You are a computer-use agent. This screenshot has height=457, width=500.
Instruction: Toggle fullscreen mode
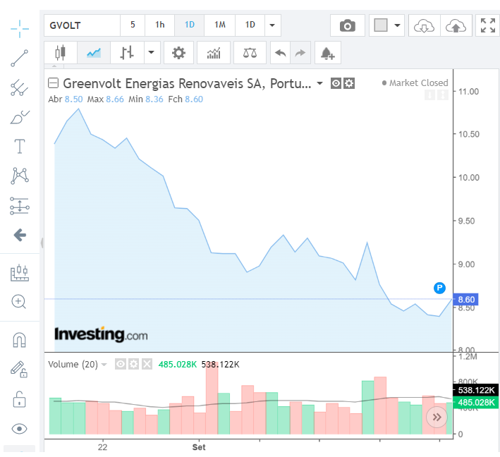tap(488, 25)
